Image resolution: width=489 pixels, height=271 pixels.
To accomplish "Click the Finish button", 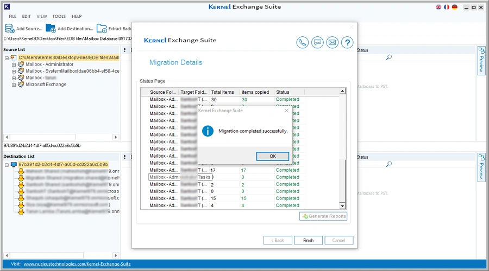I will click(x=308, y=240).
